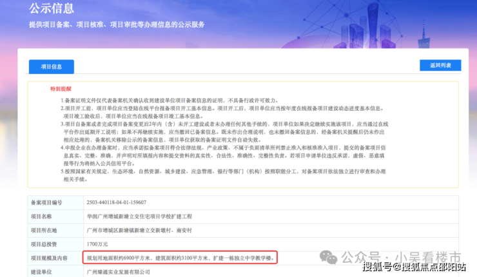Open the 项目信息 tab

51,66
